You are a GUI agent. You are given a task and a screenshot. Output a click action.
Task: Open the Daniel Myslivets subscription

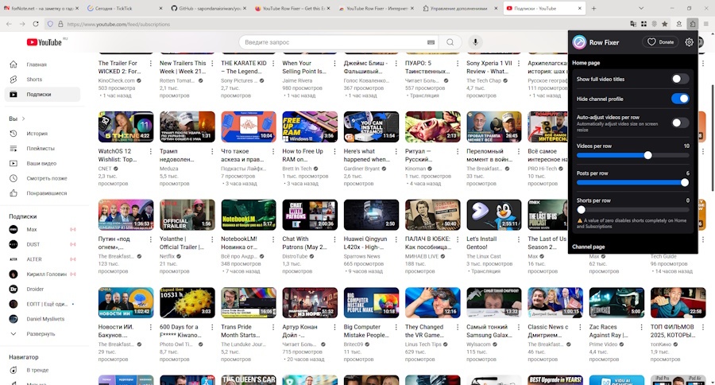(x=45, y=319)
